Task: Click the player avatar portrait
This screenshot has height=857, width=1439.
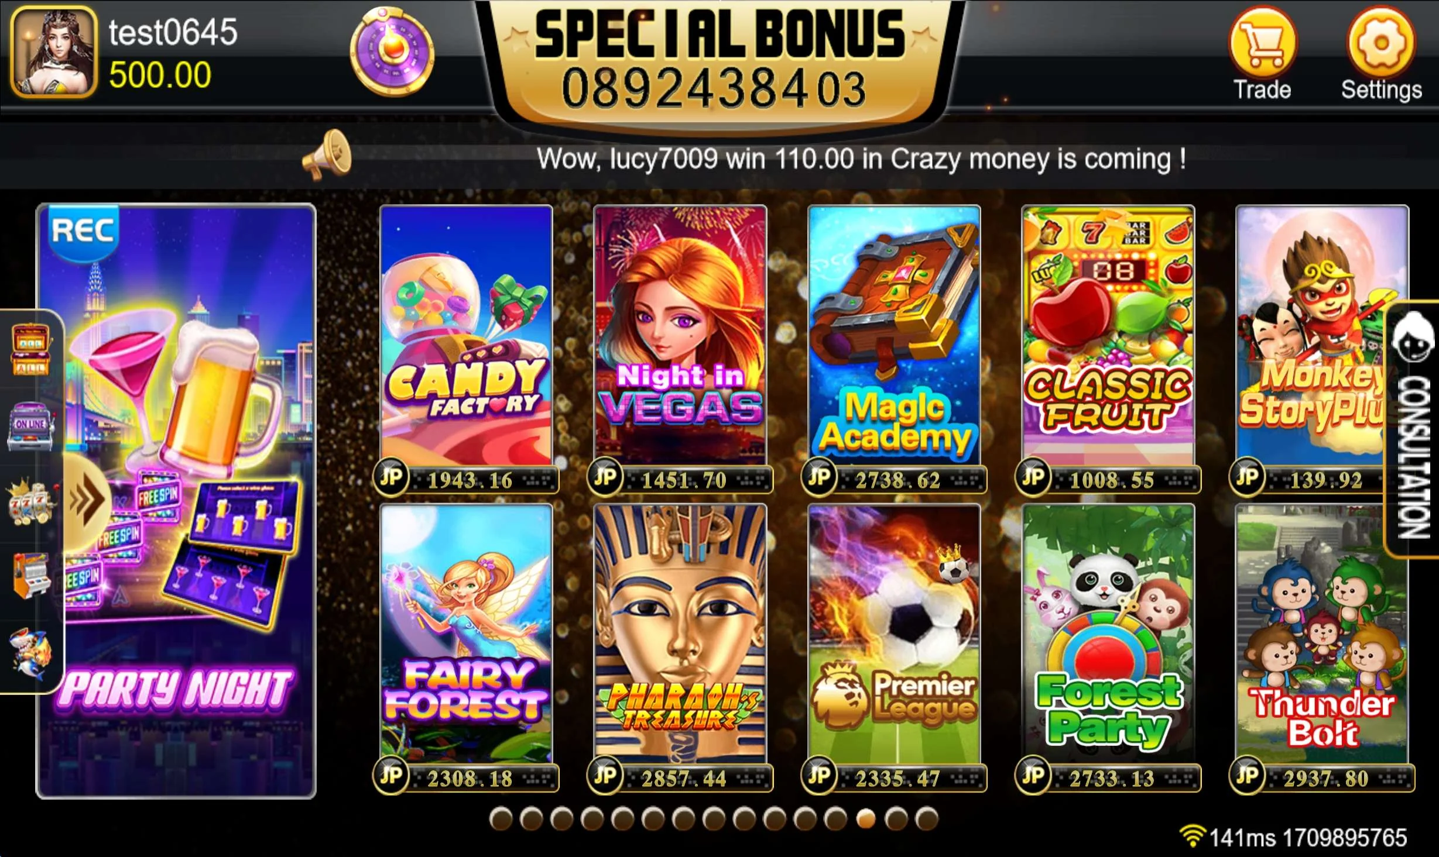Action: [54, 51]
